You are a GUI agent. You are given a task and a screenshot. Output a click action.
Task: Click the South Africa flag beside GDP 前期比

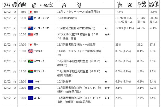[31, 61]
